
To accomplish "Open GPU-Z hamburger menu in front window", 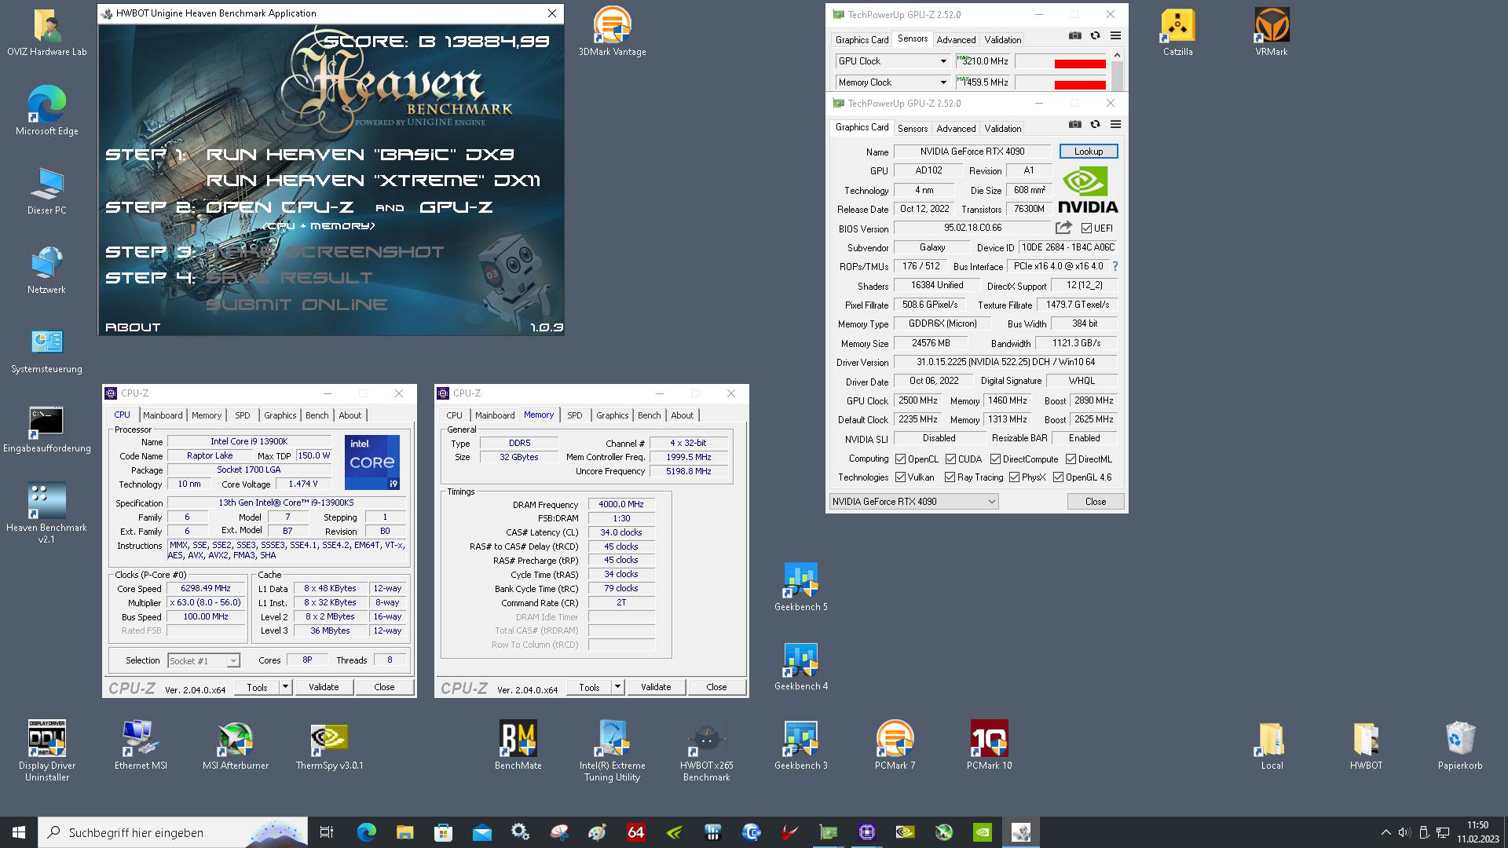I will pos(1115,124).
